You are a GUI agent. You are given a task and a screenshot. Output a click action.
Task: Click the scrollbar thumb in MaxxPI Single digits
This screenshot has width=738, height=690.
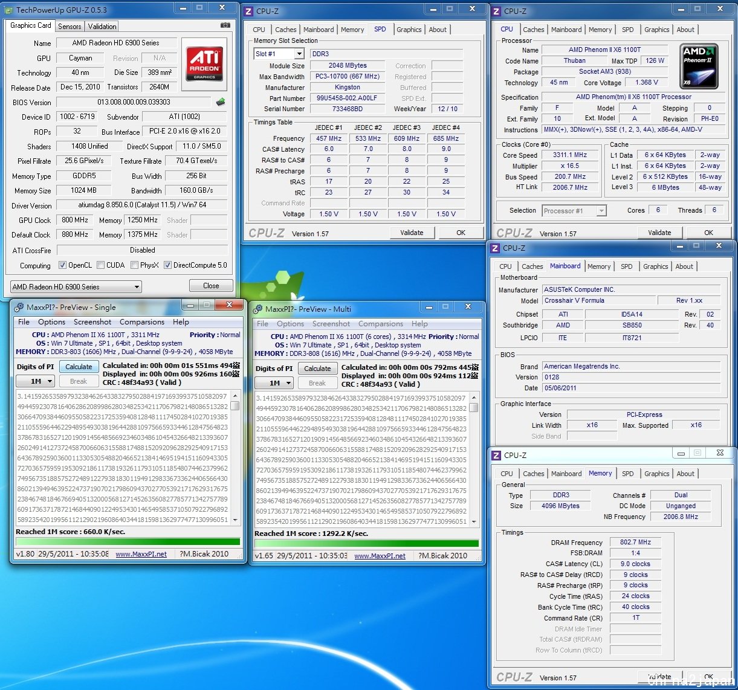click(235, 406)
